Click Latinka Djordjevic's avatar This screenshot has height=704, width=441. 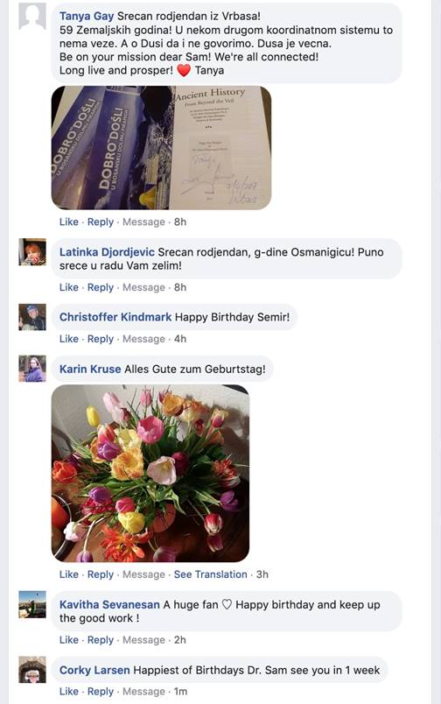click(x=32, y=252)
